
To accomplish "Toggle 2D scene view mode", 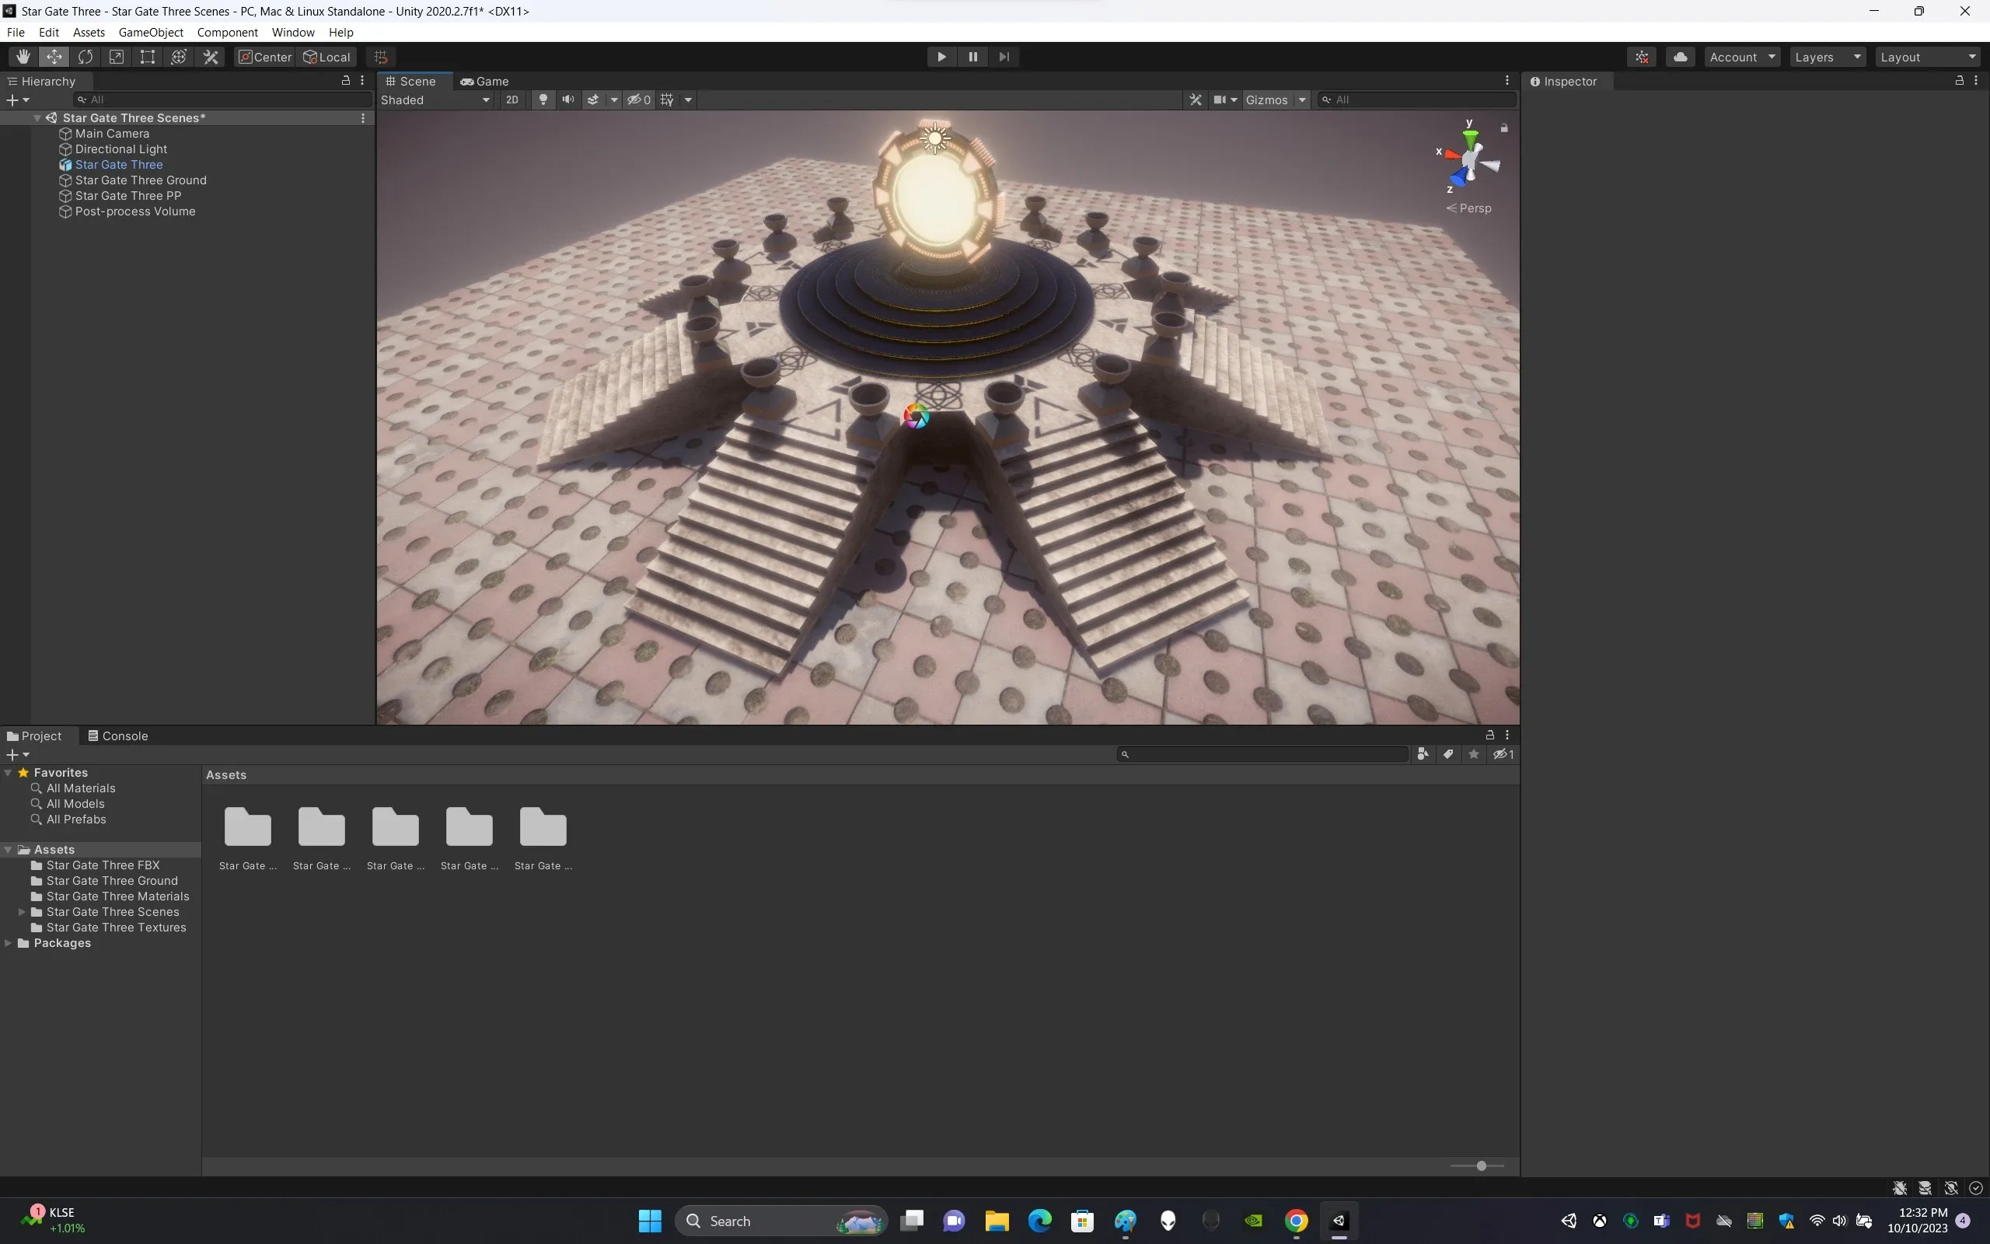I will (x=512, y=100).
